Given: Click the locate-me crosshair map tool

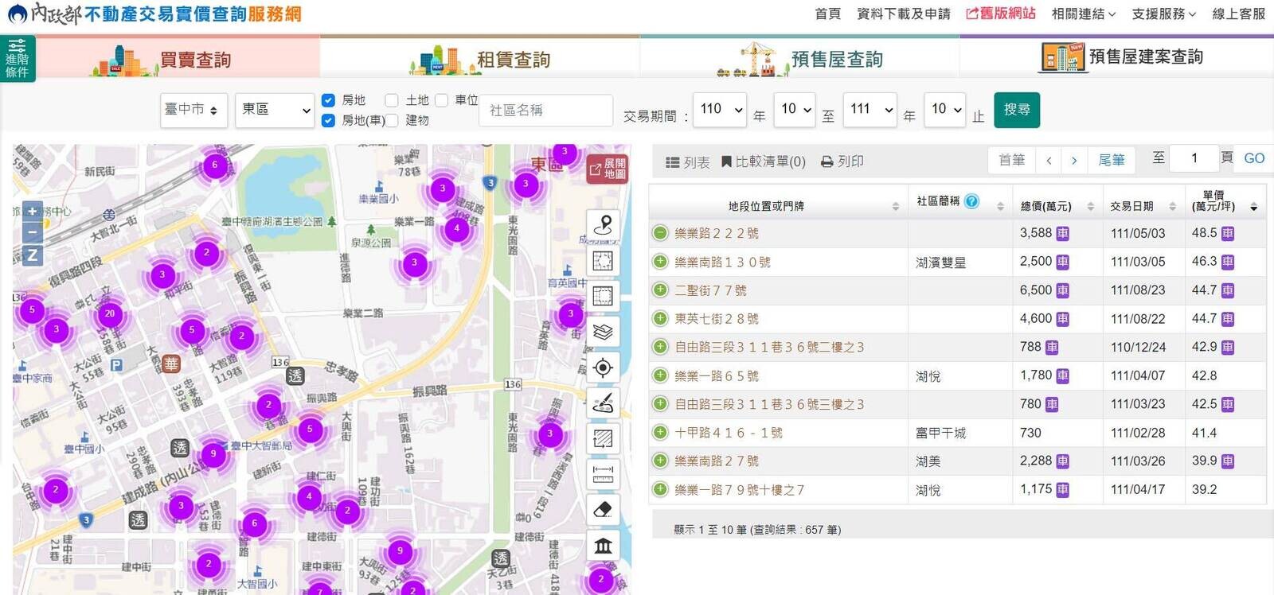Looking at the screenshot, I should pos(603,367).
